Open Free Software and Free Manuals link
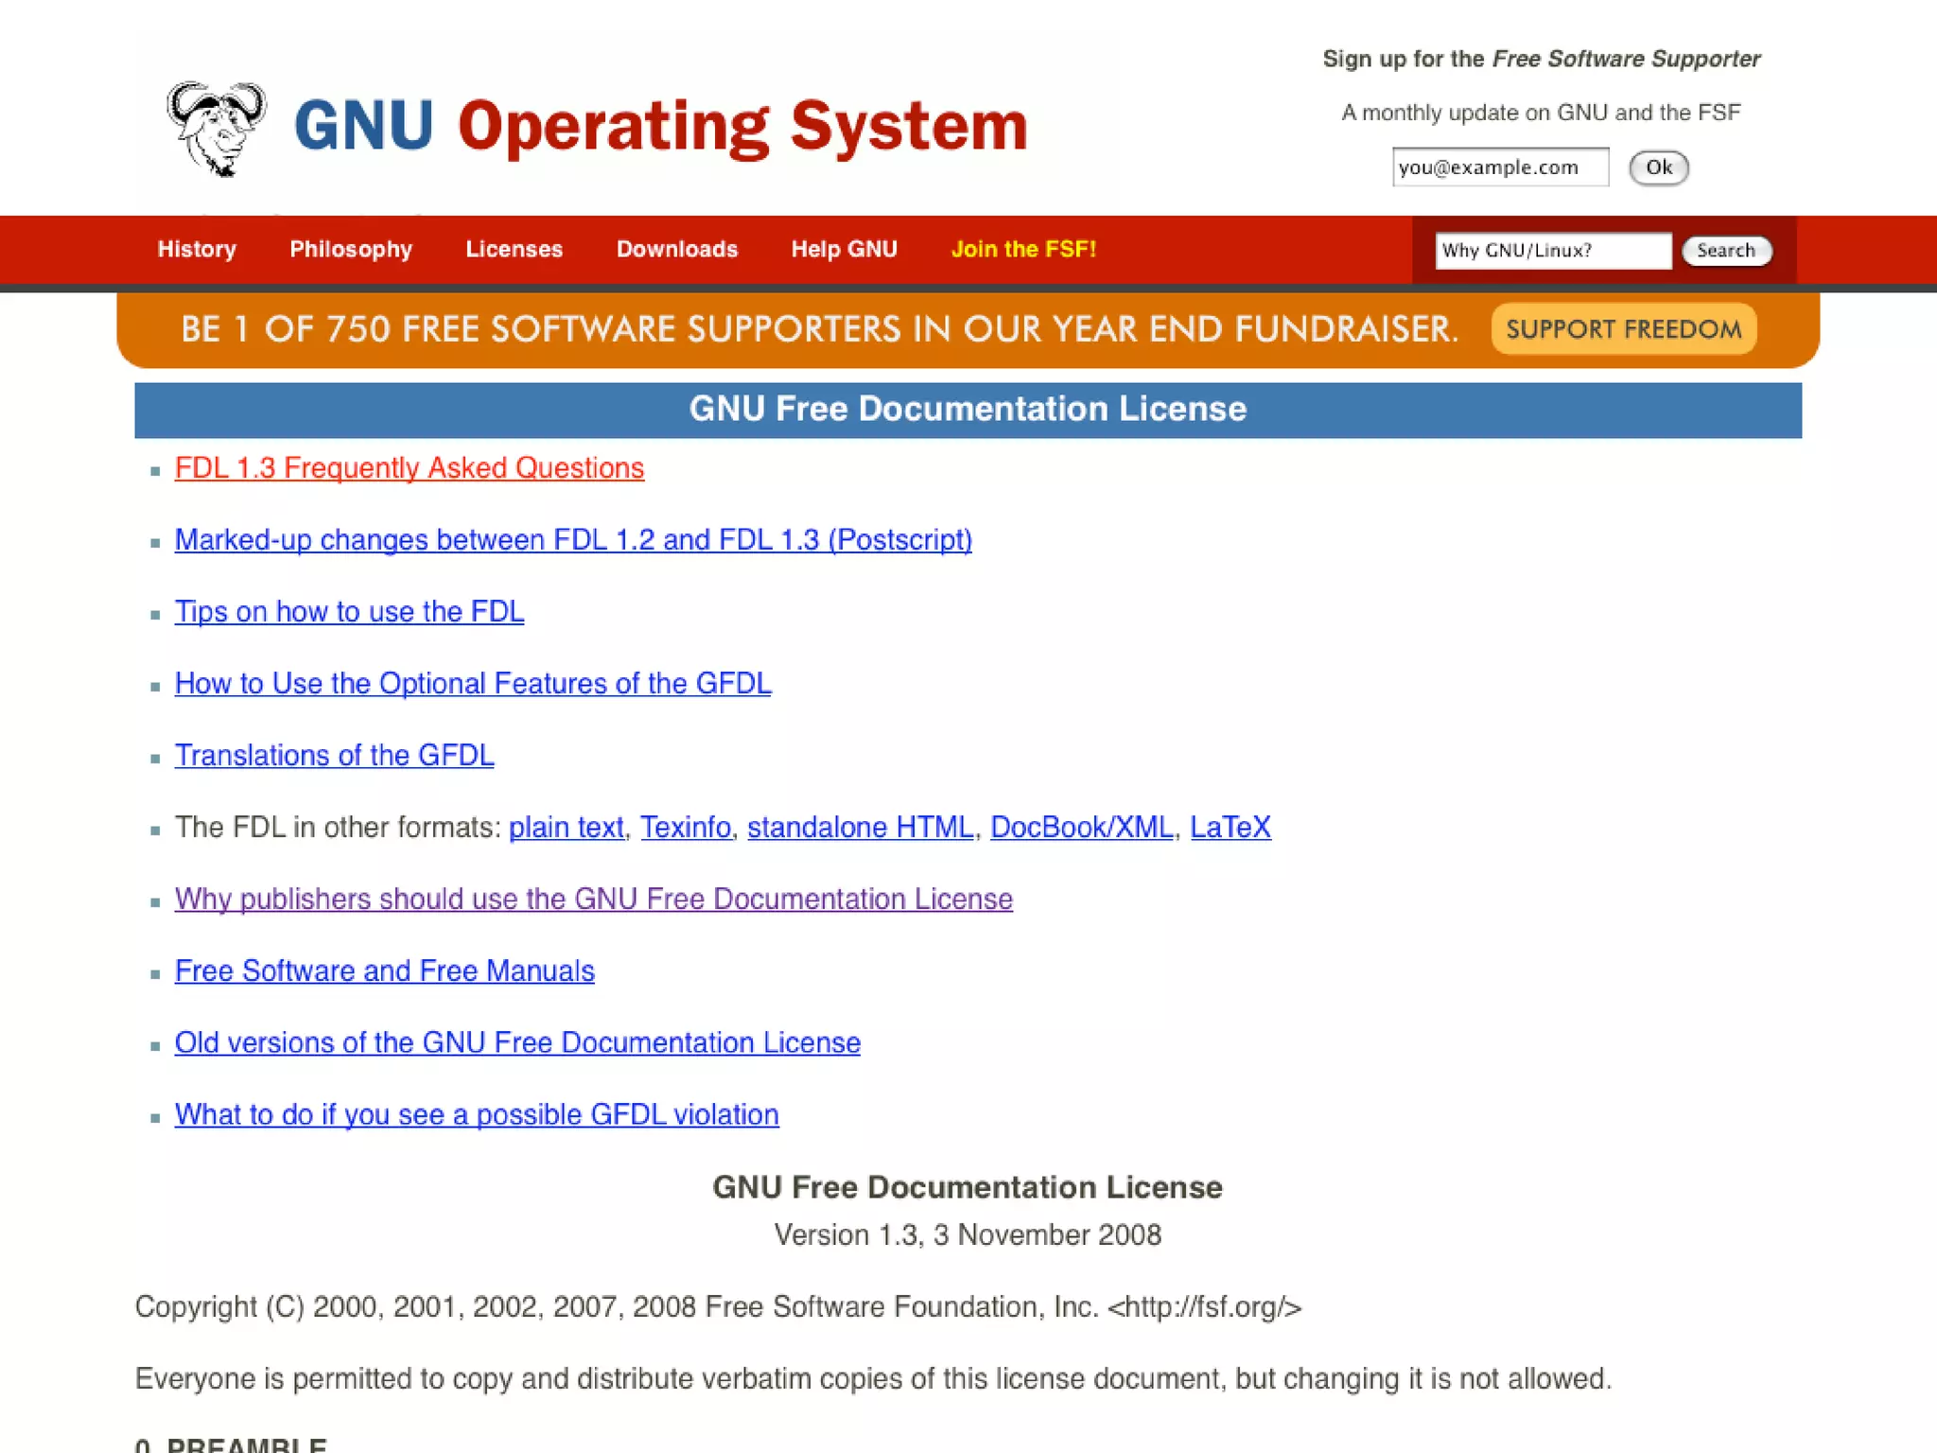 384,972
